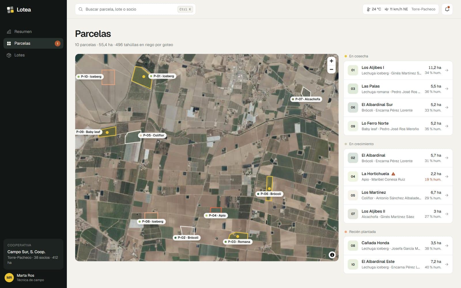
Task: Open Marta Ros user profile
Action: click(x=33, y=278)
